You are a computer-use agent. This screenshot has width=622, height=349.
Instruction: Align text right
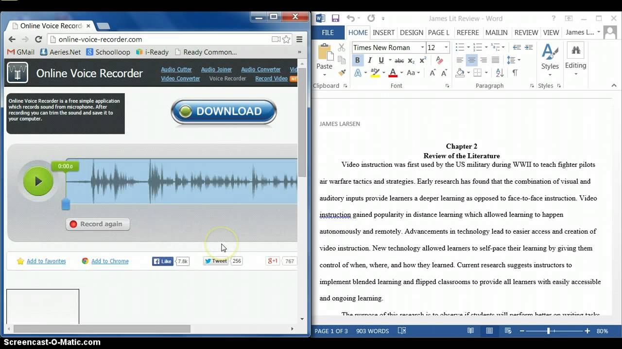point(484,60)
